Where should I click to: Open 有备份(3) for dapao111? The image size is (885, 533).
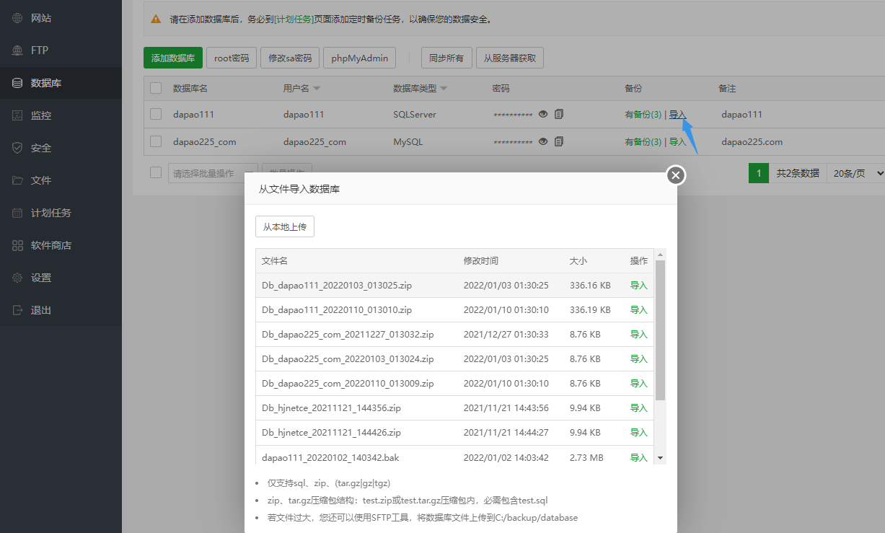tap(643, 115)
